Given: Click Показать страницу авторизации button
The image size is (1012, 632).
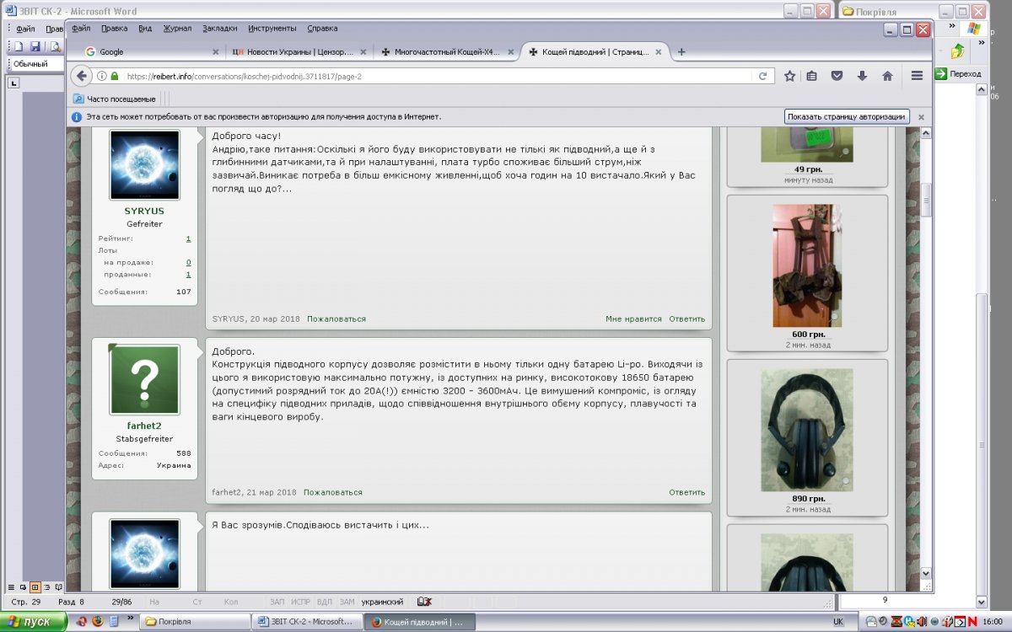Looking at the screenshot, I should pyautogui.click(x=847, y=117).
